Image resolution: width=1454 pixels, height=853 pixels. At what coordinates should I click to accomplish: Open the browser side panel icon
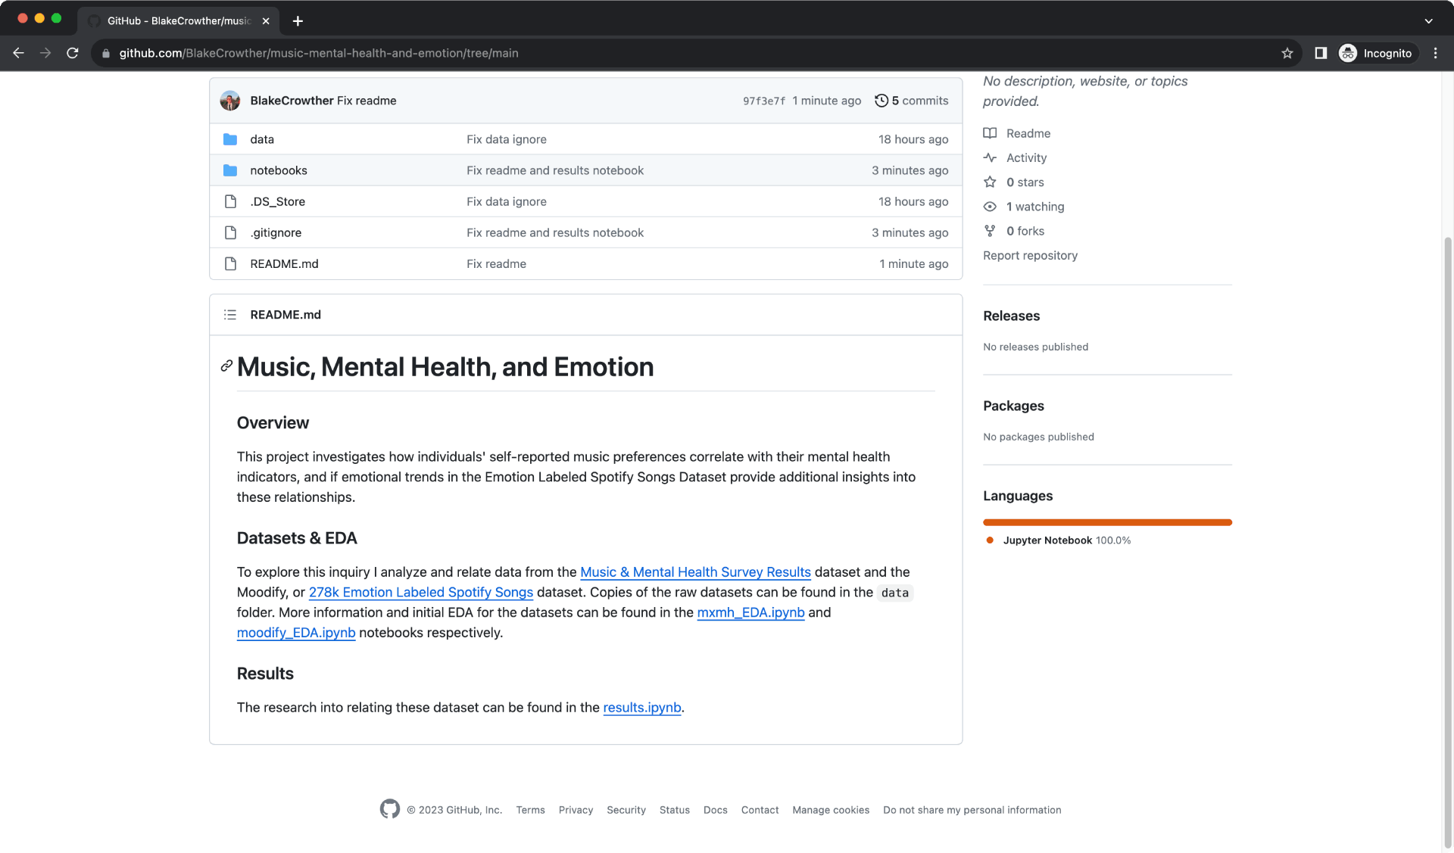click(x=1321, y=53)
